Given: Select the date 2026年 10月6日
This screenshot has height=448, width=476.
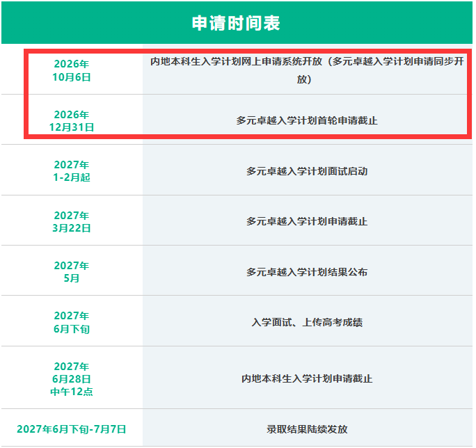Looking at the screenshot, I should point(72,70).
